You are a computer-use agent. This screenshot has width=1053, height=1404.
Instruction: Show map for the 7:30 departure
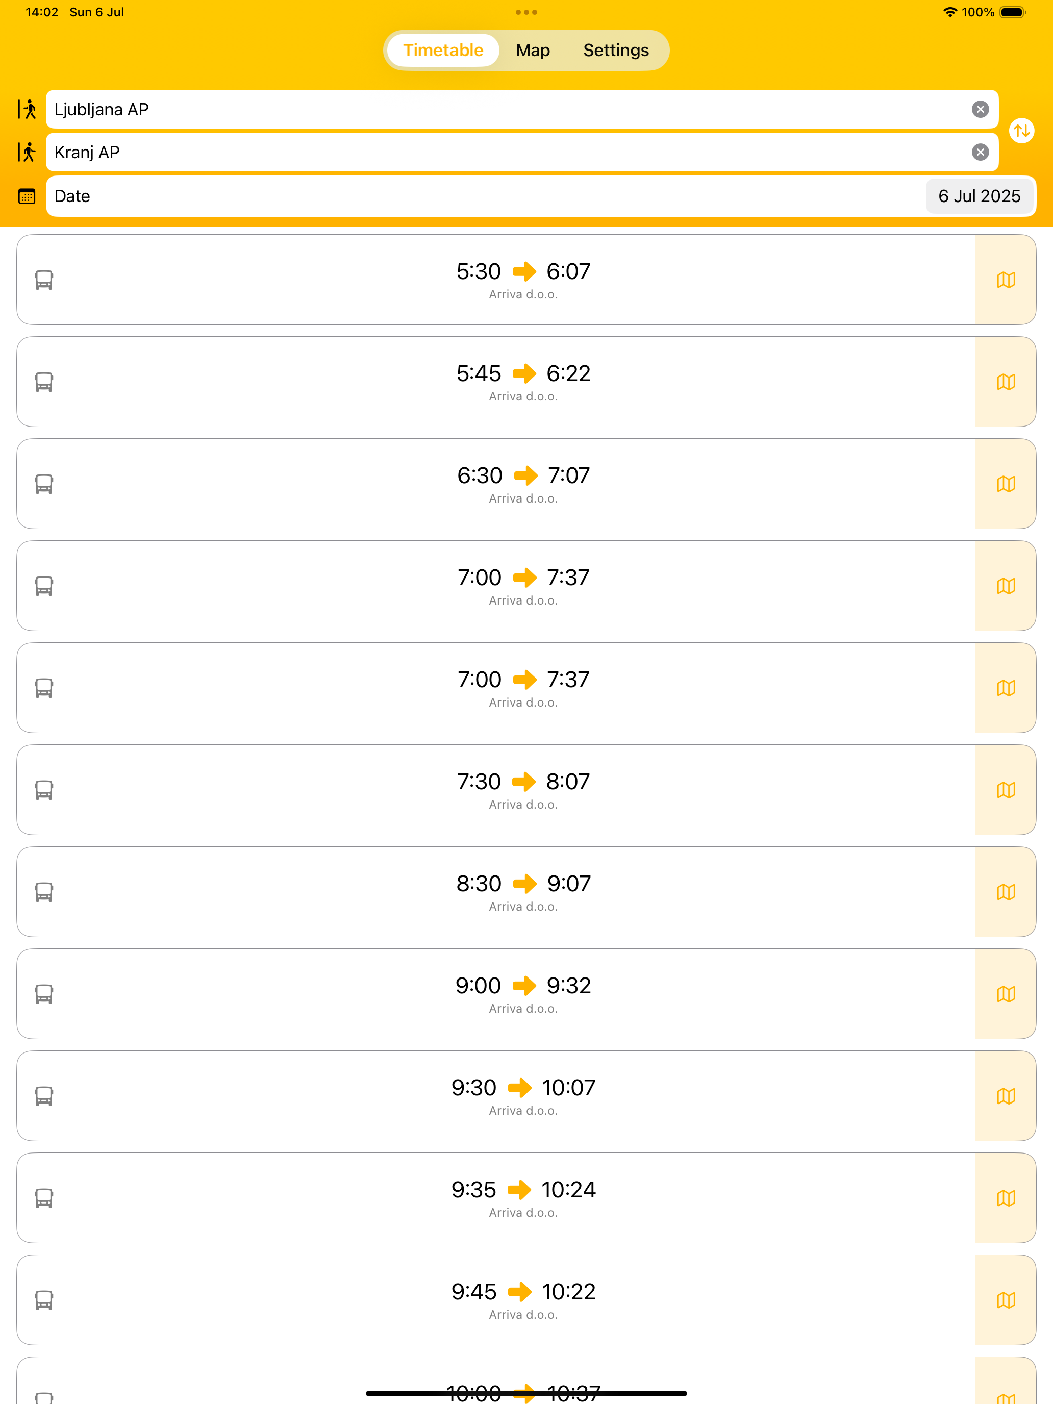(1006, 790)
